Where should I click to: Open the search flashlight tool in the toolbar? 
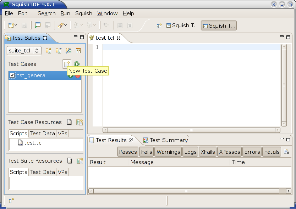pyautogui.click(x=60, y=25)
